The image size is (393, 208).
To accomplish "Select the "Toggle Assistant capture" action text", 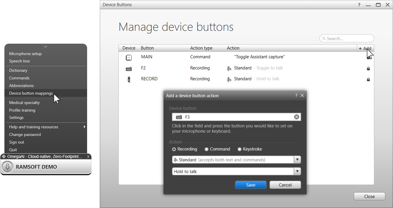I will pyautogui.click(x=260, y=57).
